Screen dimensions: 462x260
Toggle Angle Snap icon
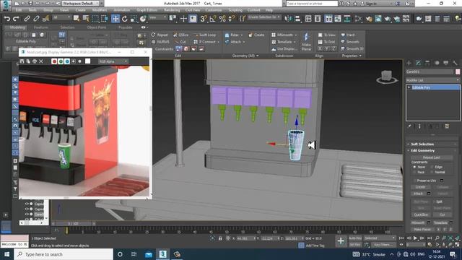tap(213, 19)
